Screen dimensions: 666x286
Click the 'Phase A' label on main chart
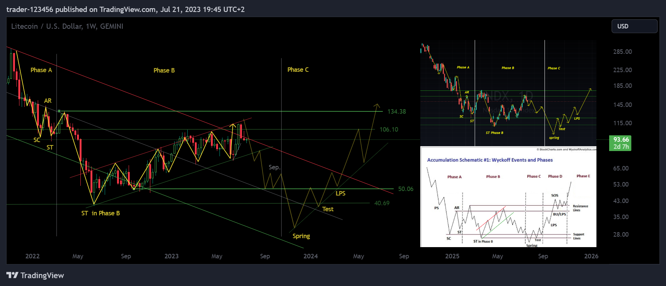tap(41, 70)
